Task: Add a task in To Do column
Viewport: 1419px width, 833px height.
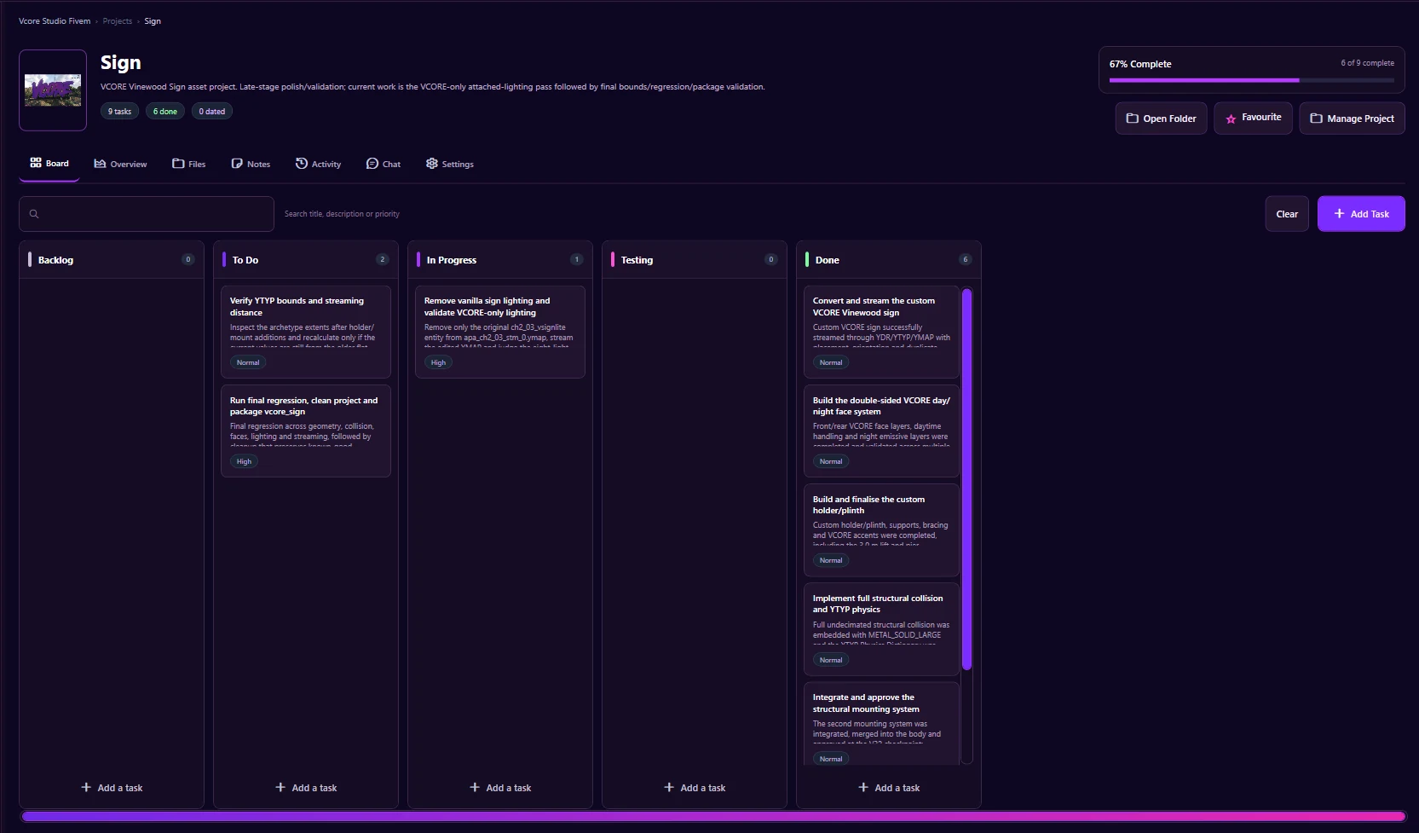Action: (306, 788)
